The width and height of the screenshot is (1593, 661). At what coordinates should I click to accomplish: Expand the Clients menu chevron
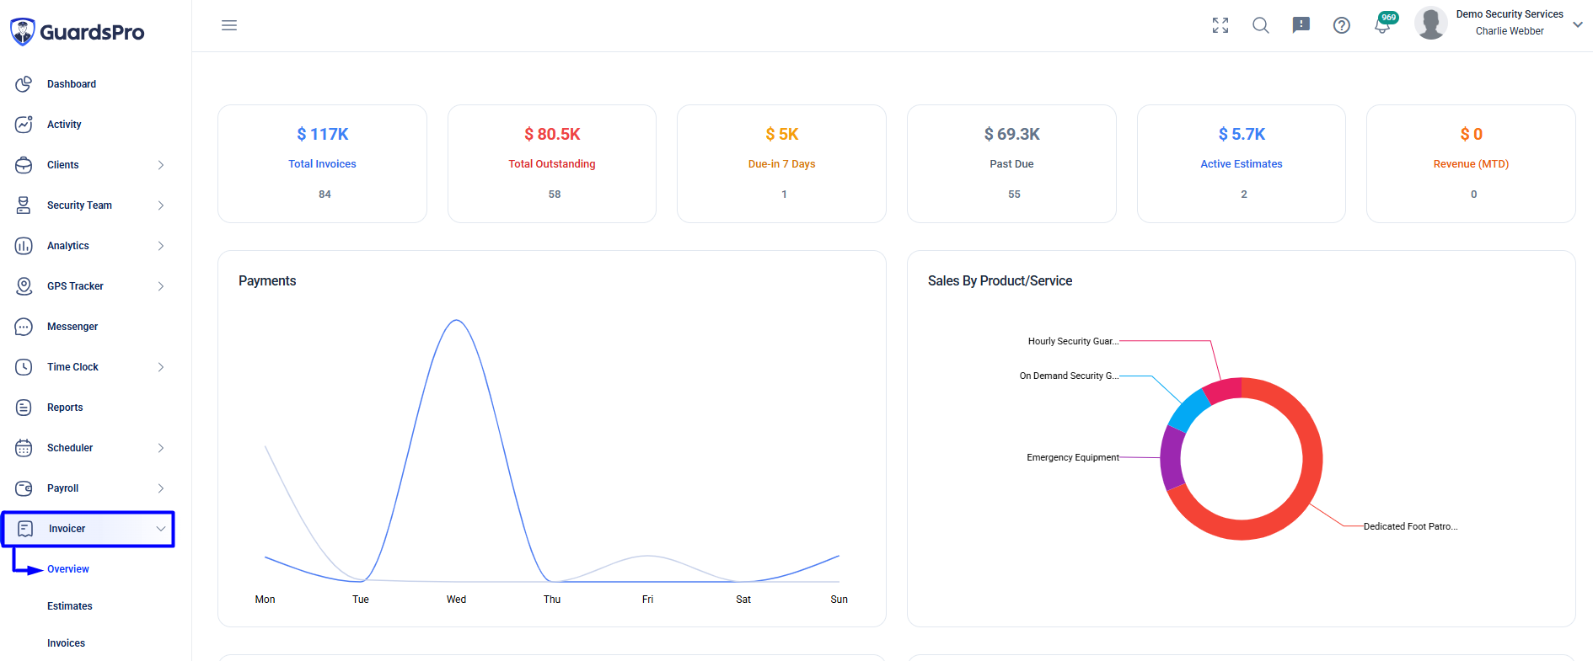pos(161,165)
